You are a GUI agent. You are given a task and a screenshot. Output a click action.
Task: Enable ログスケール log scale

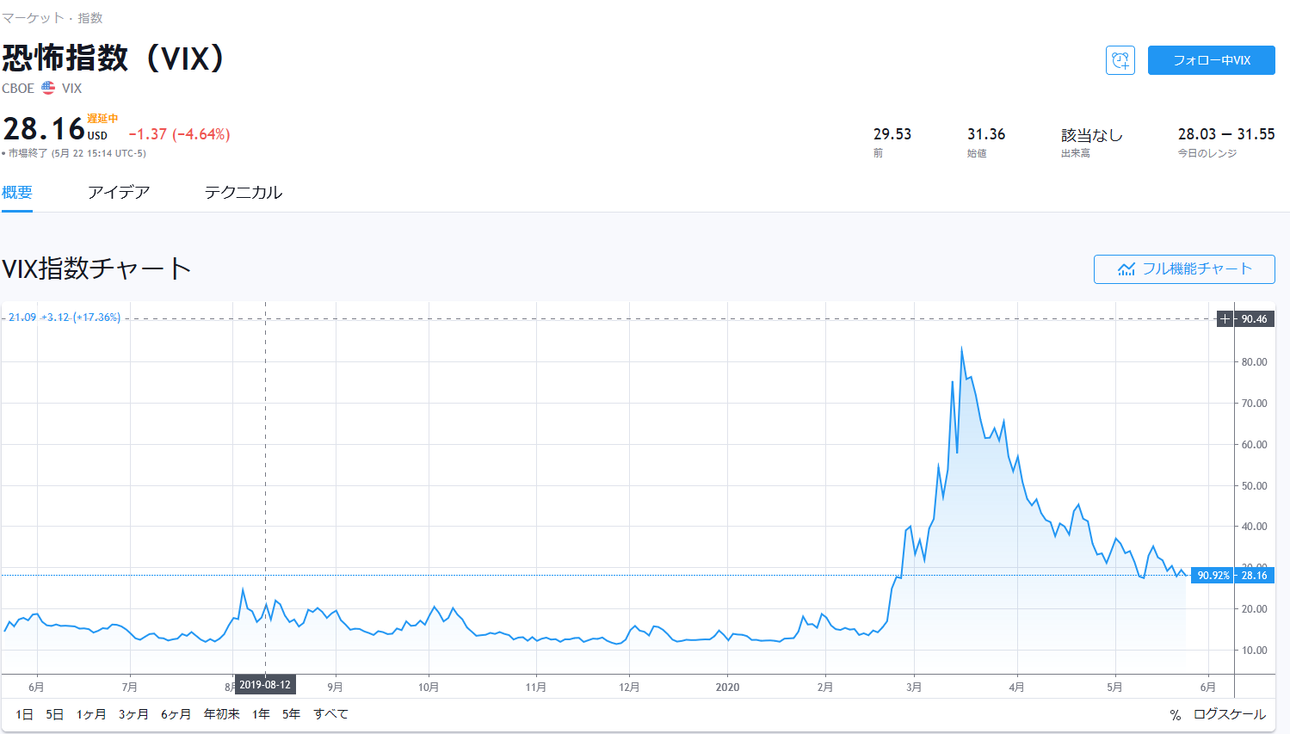coord(1229,714)
